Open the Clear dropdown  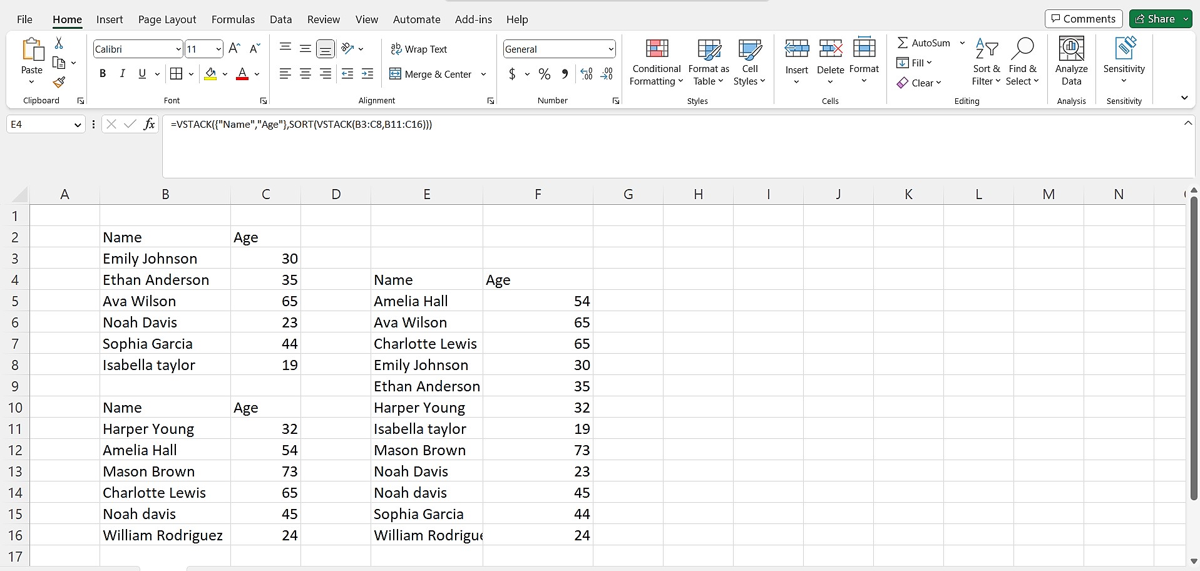coord(919,83)
